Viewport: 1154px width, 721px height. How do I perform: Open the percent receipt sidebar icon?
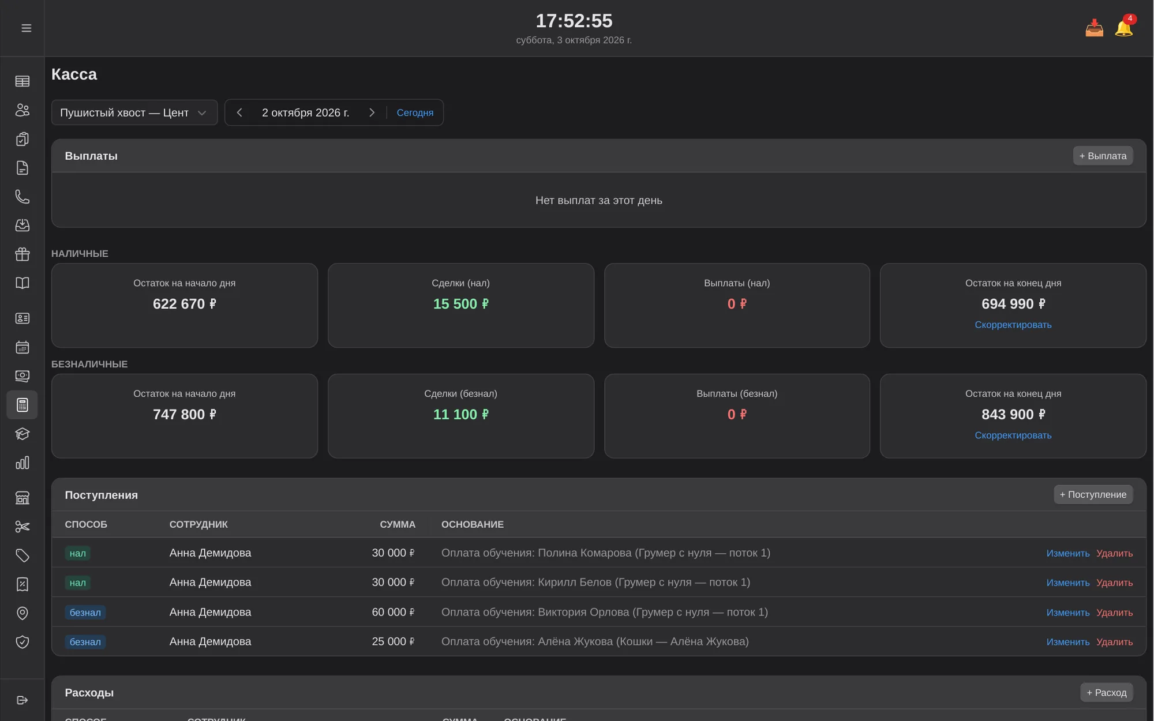tap(23, 584)
